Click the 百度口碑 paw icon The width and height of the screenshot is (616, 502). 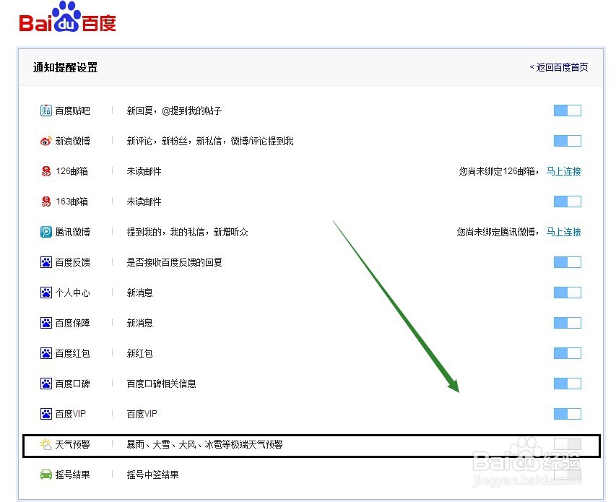click(46, 384)
